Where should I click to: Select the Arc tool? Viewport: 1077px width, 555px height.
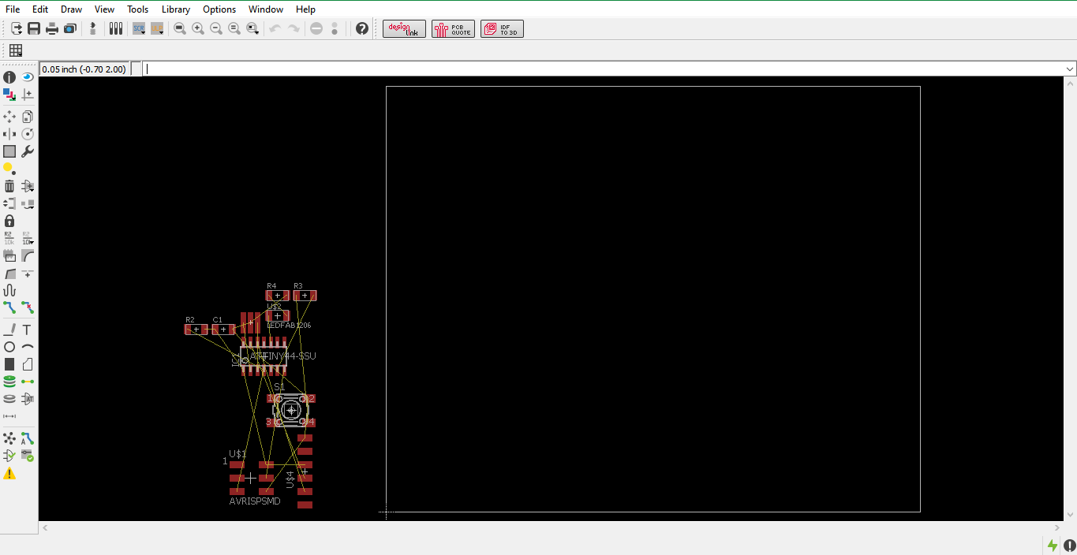[28, 347]
